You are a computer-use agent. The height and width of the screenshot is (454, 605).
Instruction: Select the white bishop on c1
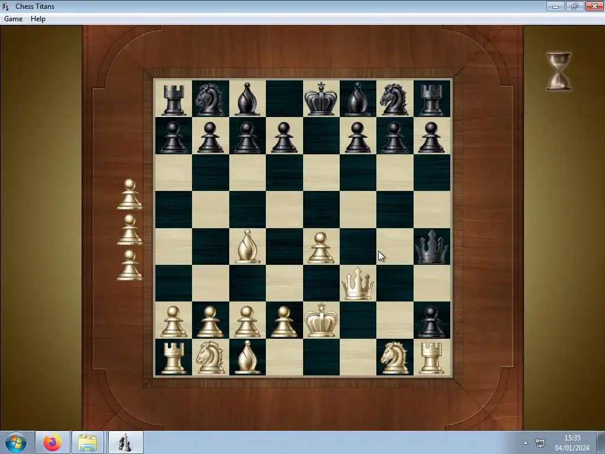pyautogui.click(x=248, y=357)
